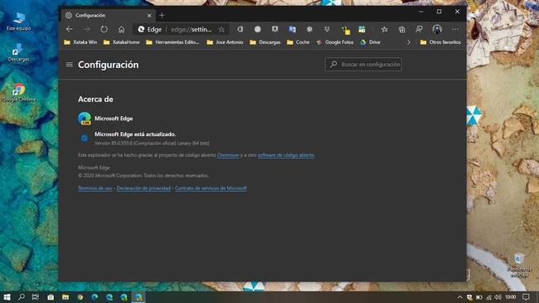
Task: Open the user profile avatar
Action: [x=437, y=29]
